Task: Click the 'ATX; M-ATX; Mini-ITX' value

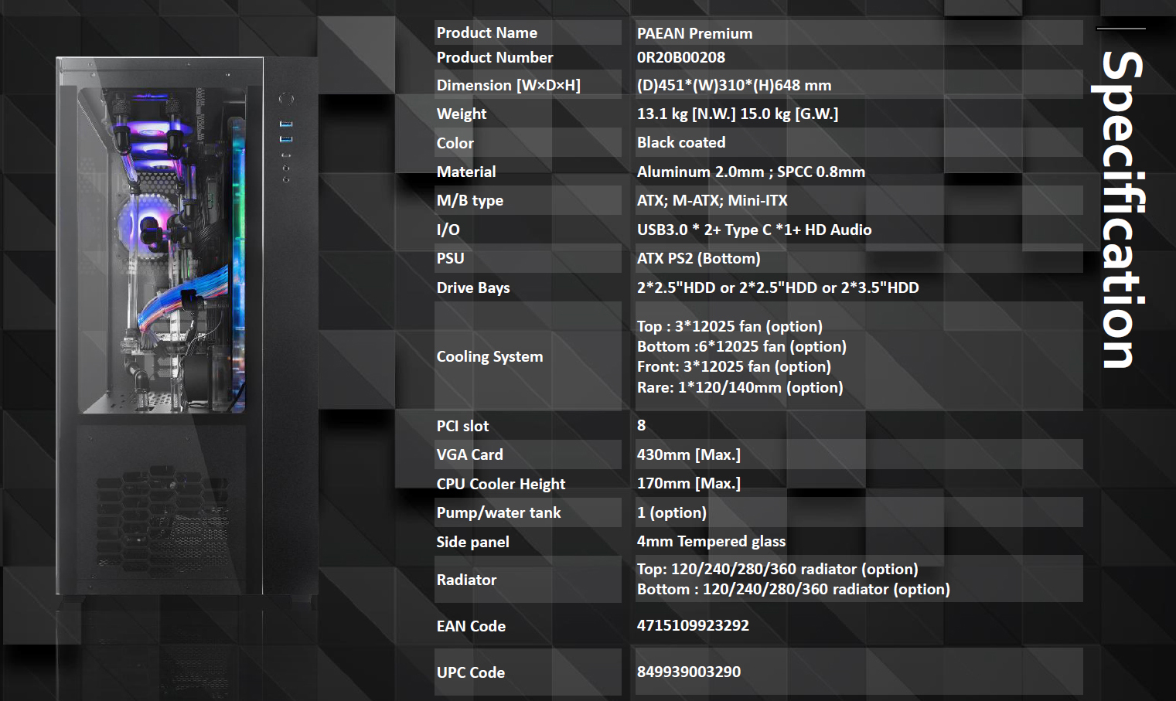Action: (x=712, y=200)
